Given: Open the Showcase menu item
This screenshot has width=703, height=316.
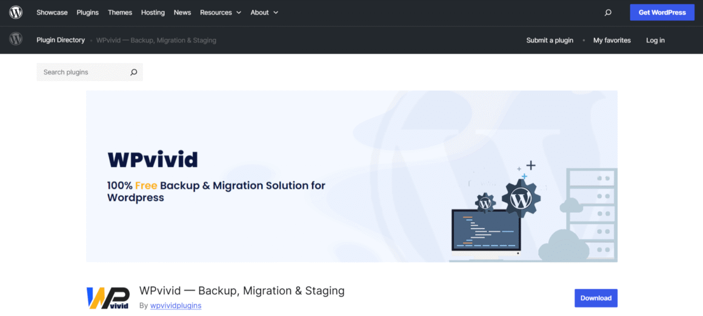Looking at the screenshot, I should 52,13.
